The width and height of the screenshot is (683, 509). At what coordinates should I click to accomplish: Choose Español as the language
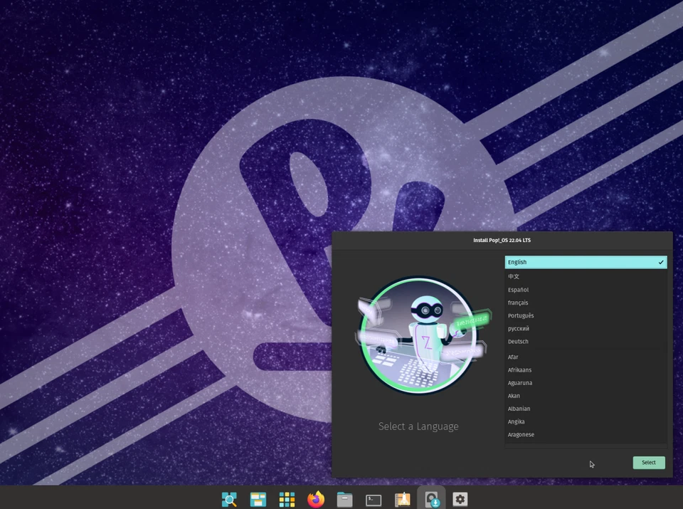[518, 290]
